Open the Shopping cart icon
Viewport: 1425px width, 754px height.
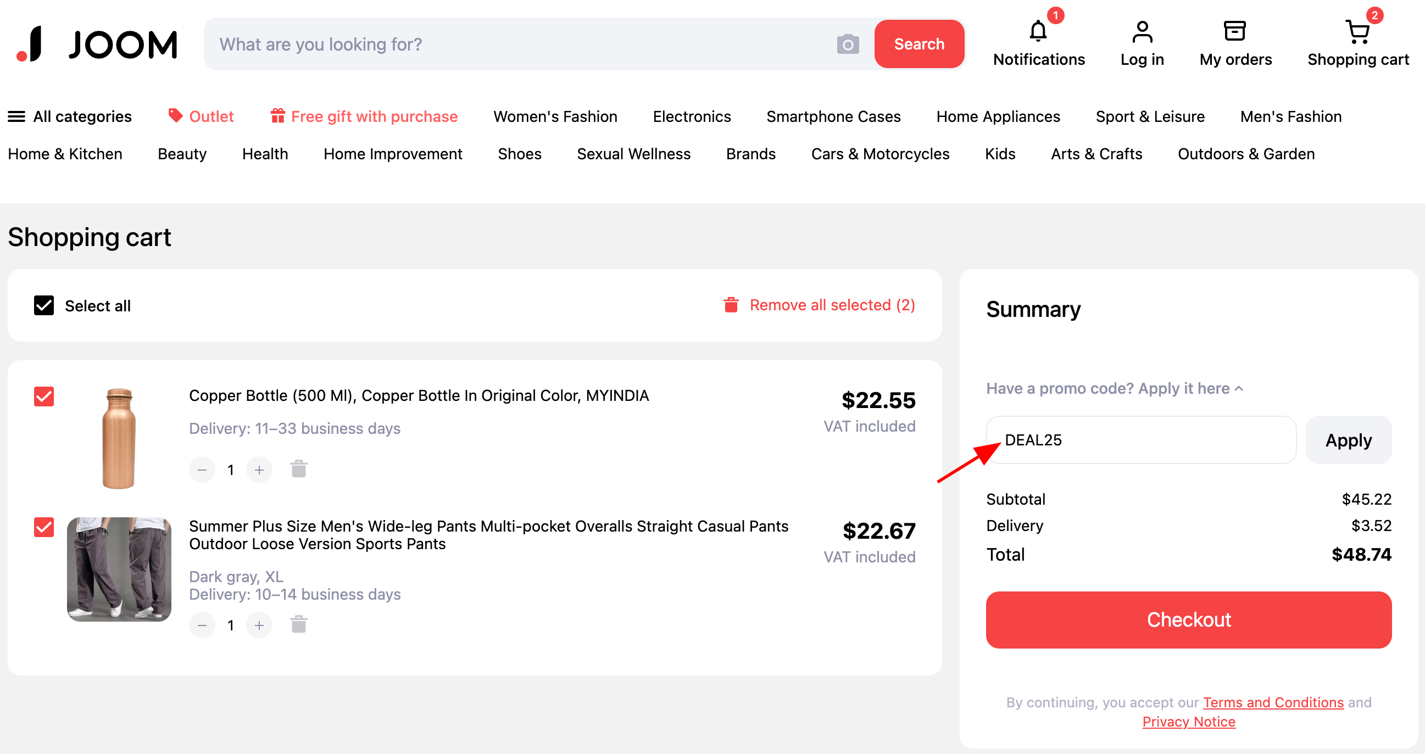[x=1357, y=31]
